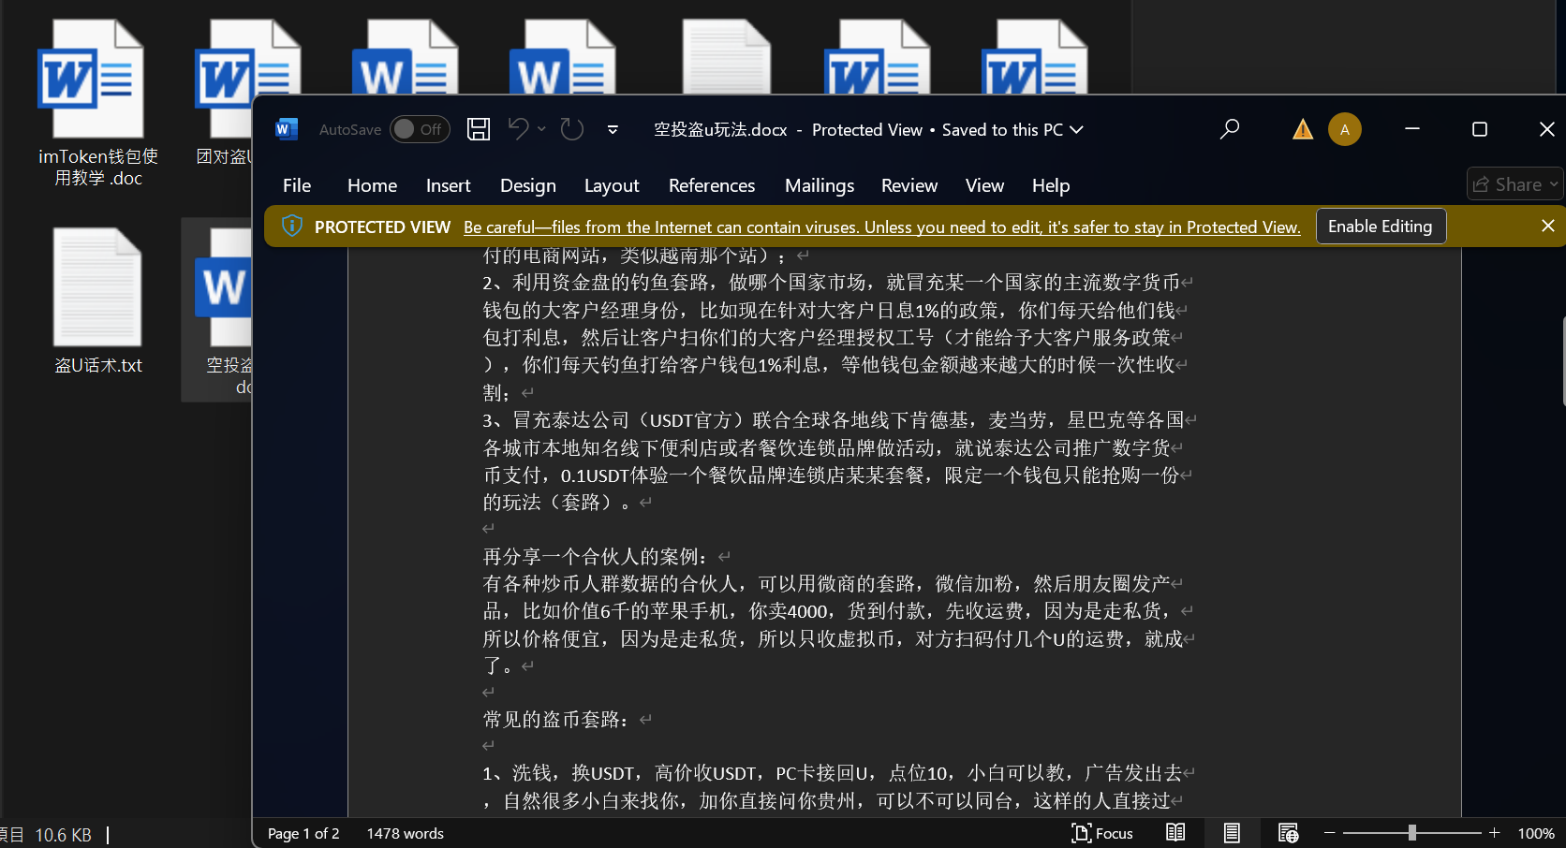This screenshot has height=848, width=1566.
Task: Select the Print Layout view icon
Action: [x=1232, y=833]
